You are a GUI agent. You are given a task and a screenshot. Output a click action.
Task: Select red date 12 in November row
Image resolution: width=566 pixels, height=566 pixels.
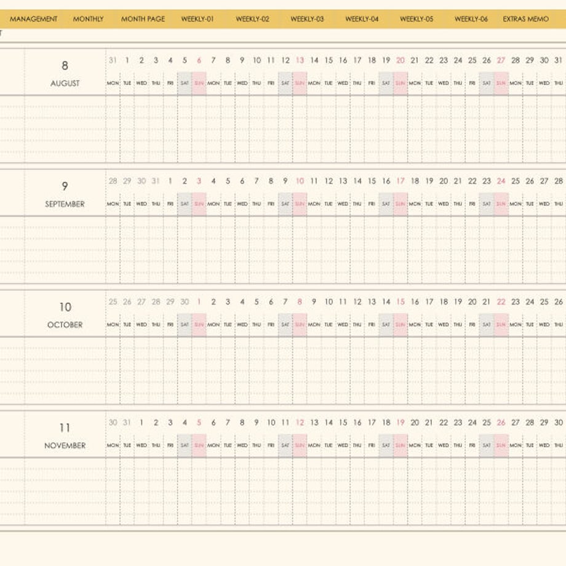point(300,422)
